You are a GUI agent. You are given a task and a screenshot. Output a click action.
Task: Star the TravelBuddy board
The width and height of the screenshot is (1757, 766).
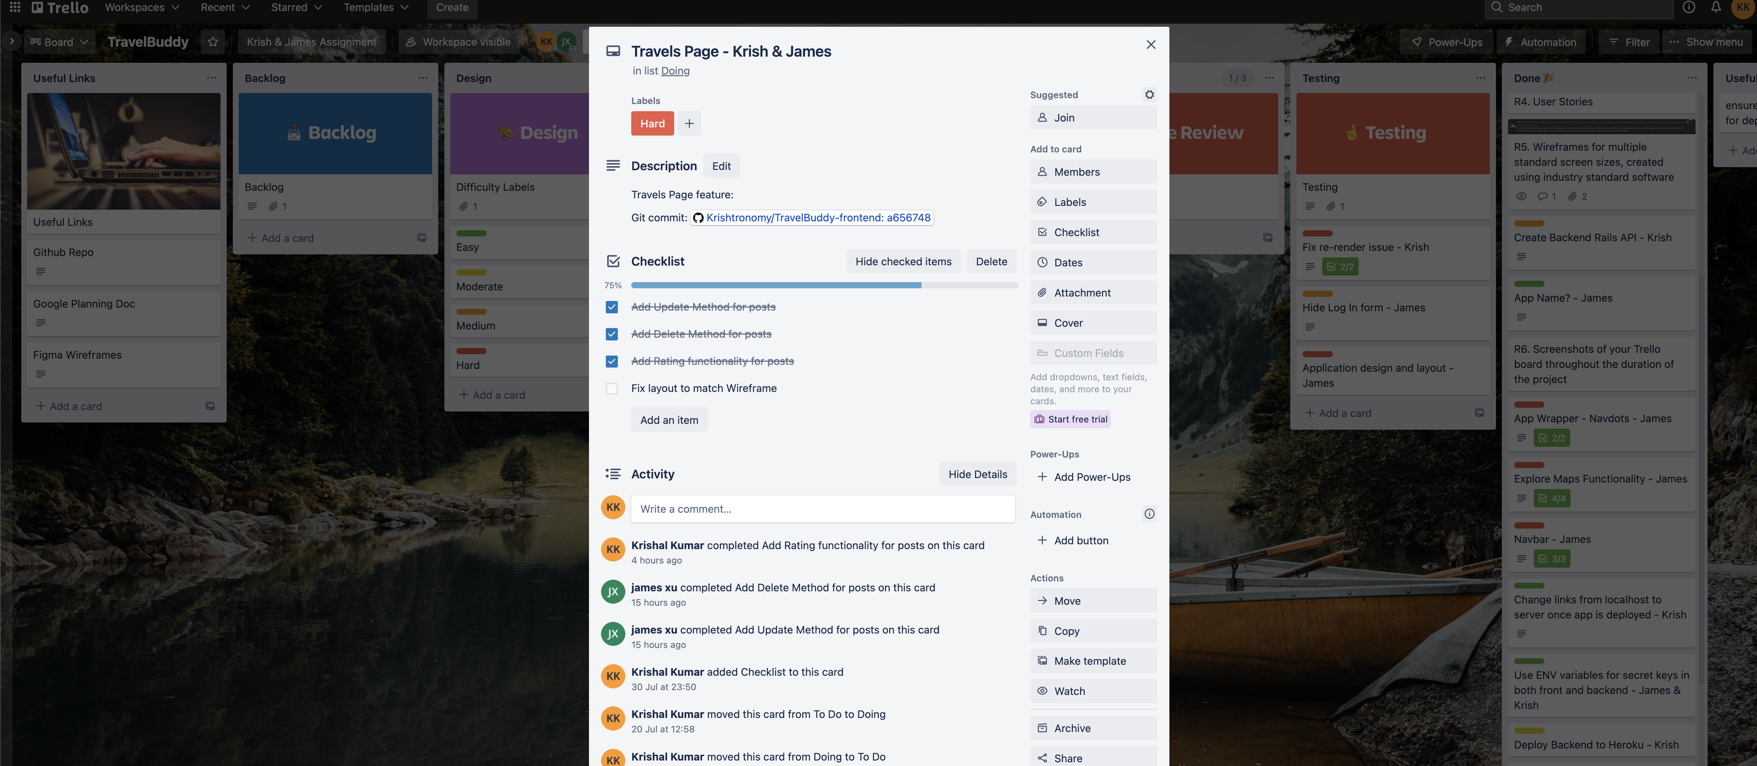click(213, 42)
